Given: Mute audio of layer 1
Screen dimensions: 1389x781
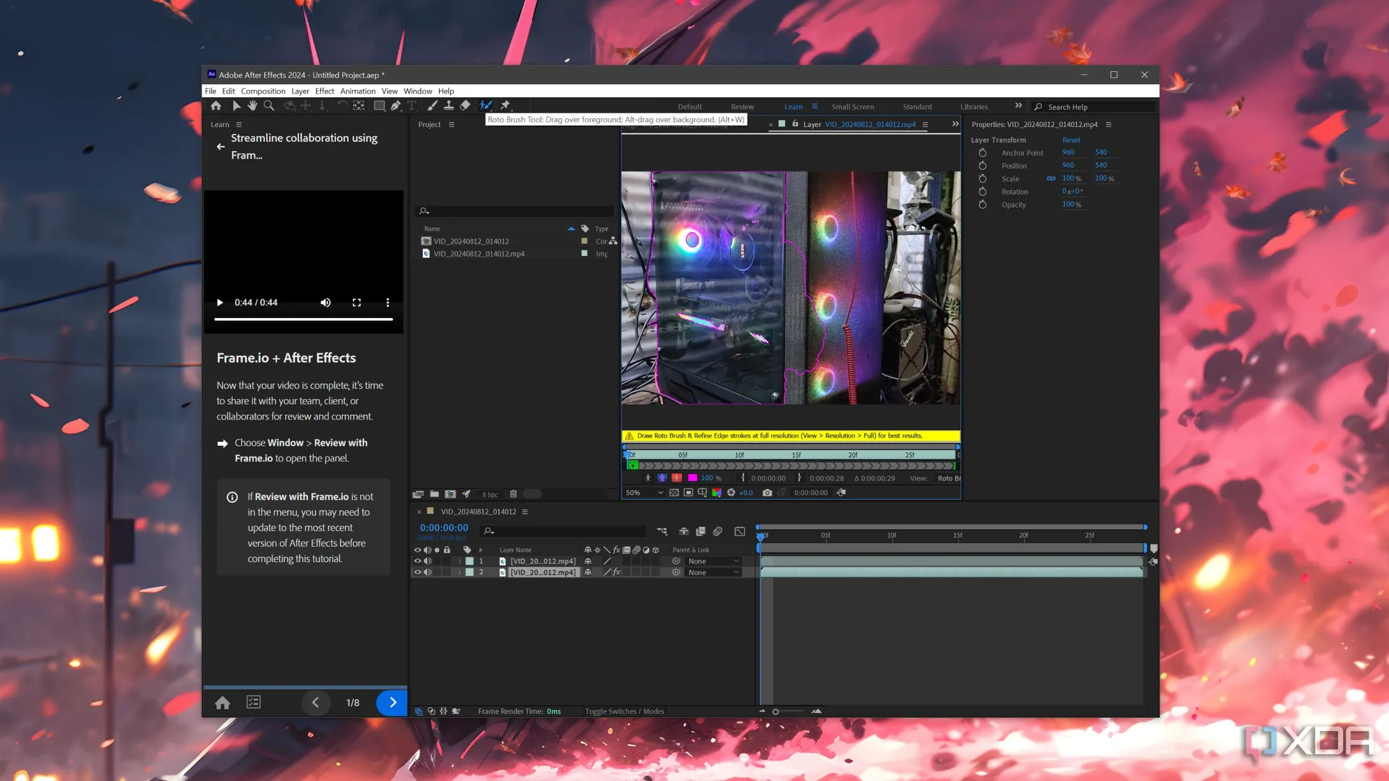Looking at the screenshot, I should 428,561.
